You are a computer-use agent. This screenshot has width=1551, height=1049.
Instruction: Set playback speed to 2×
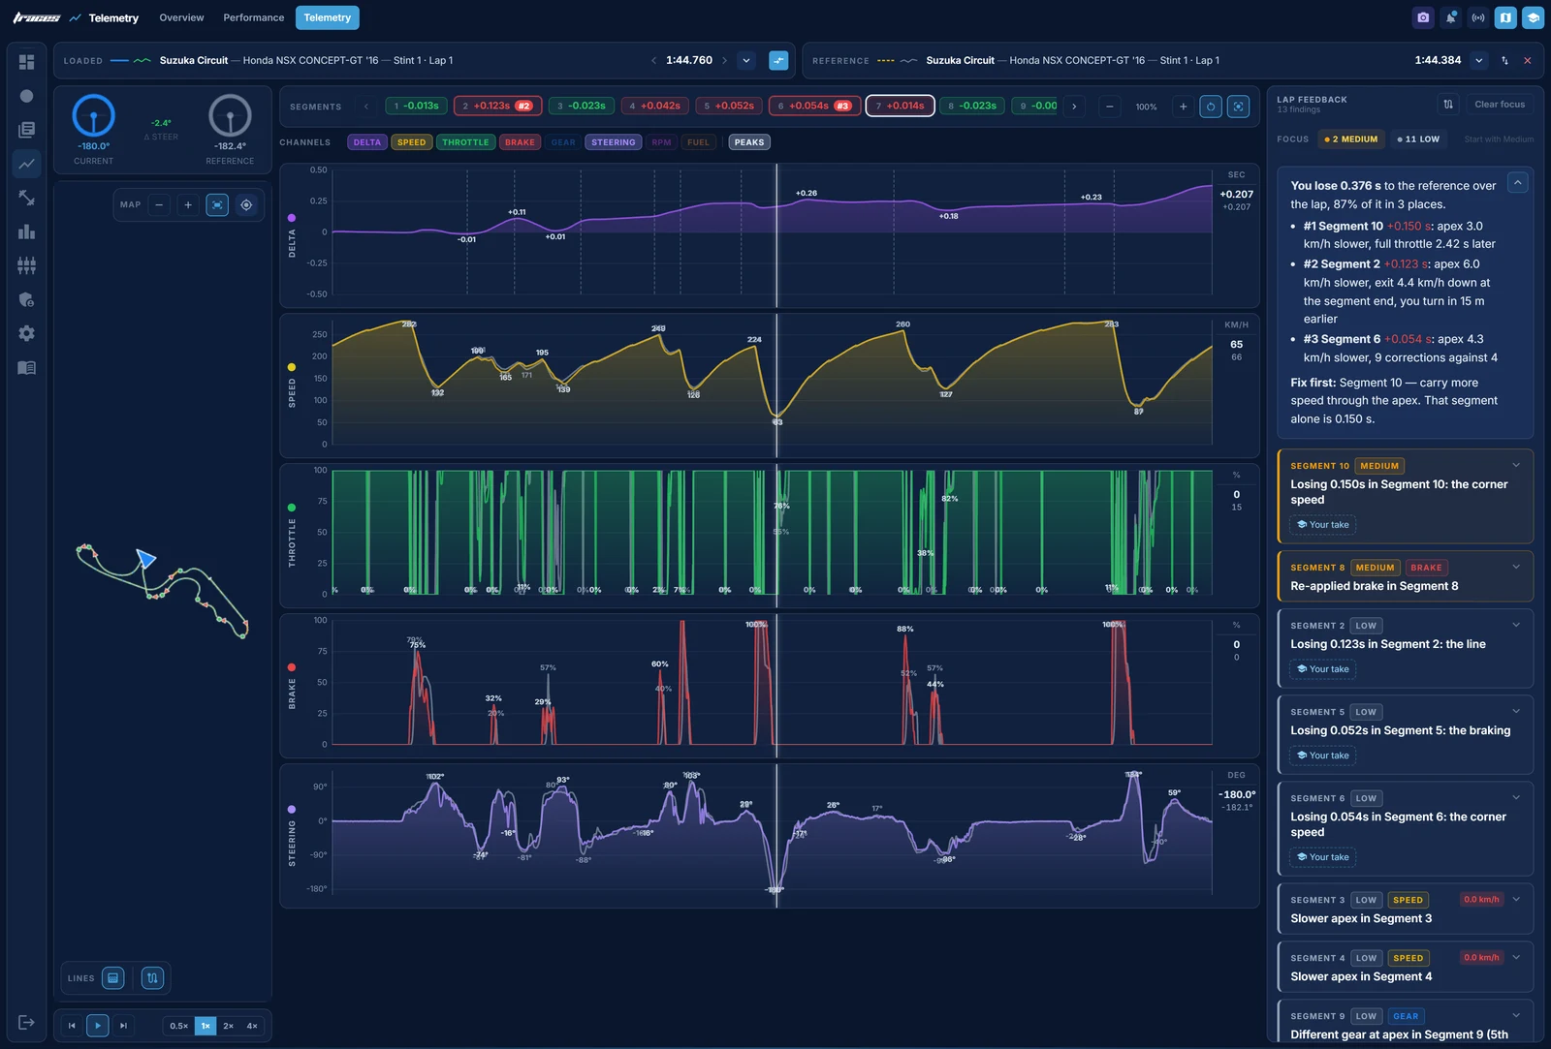point(229,1026)
